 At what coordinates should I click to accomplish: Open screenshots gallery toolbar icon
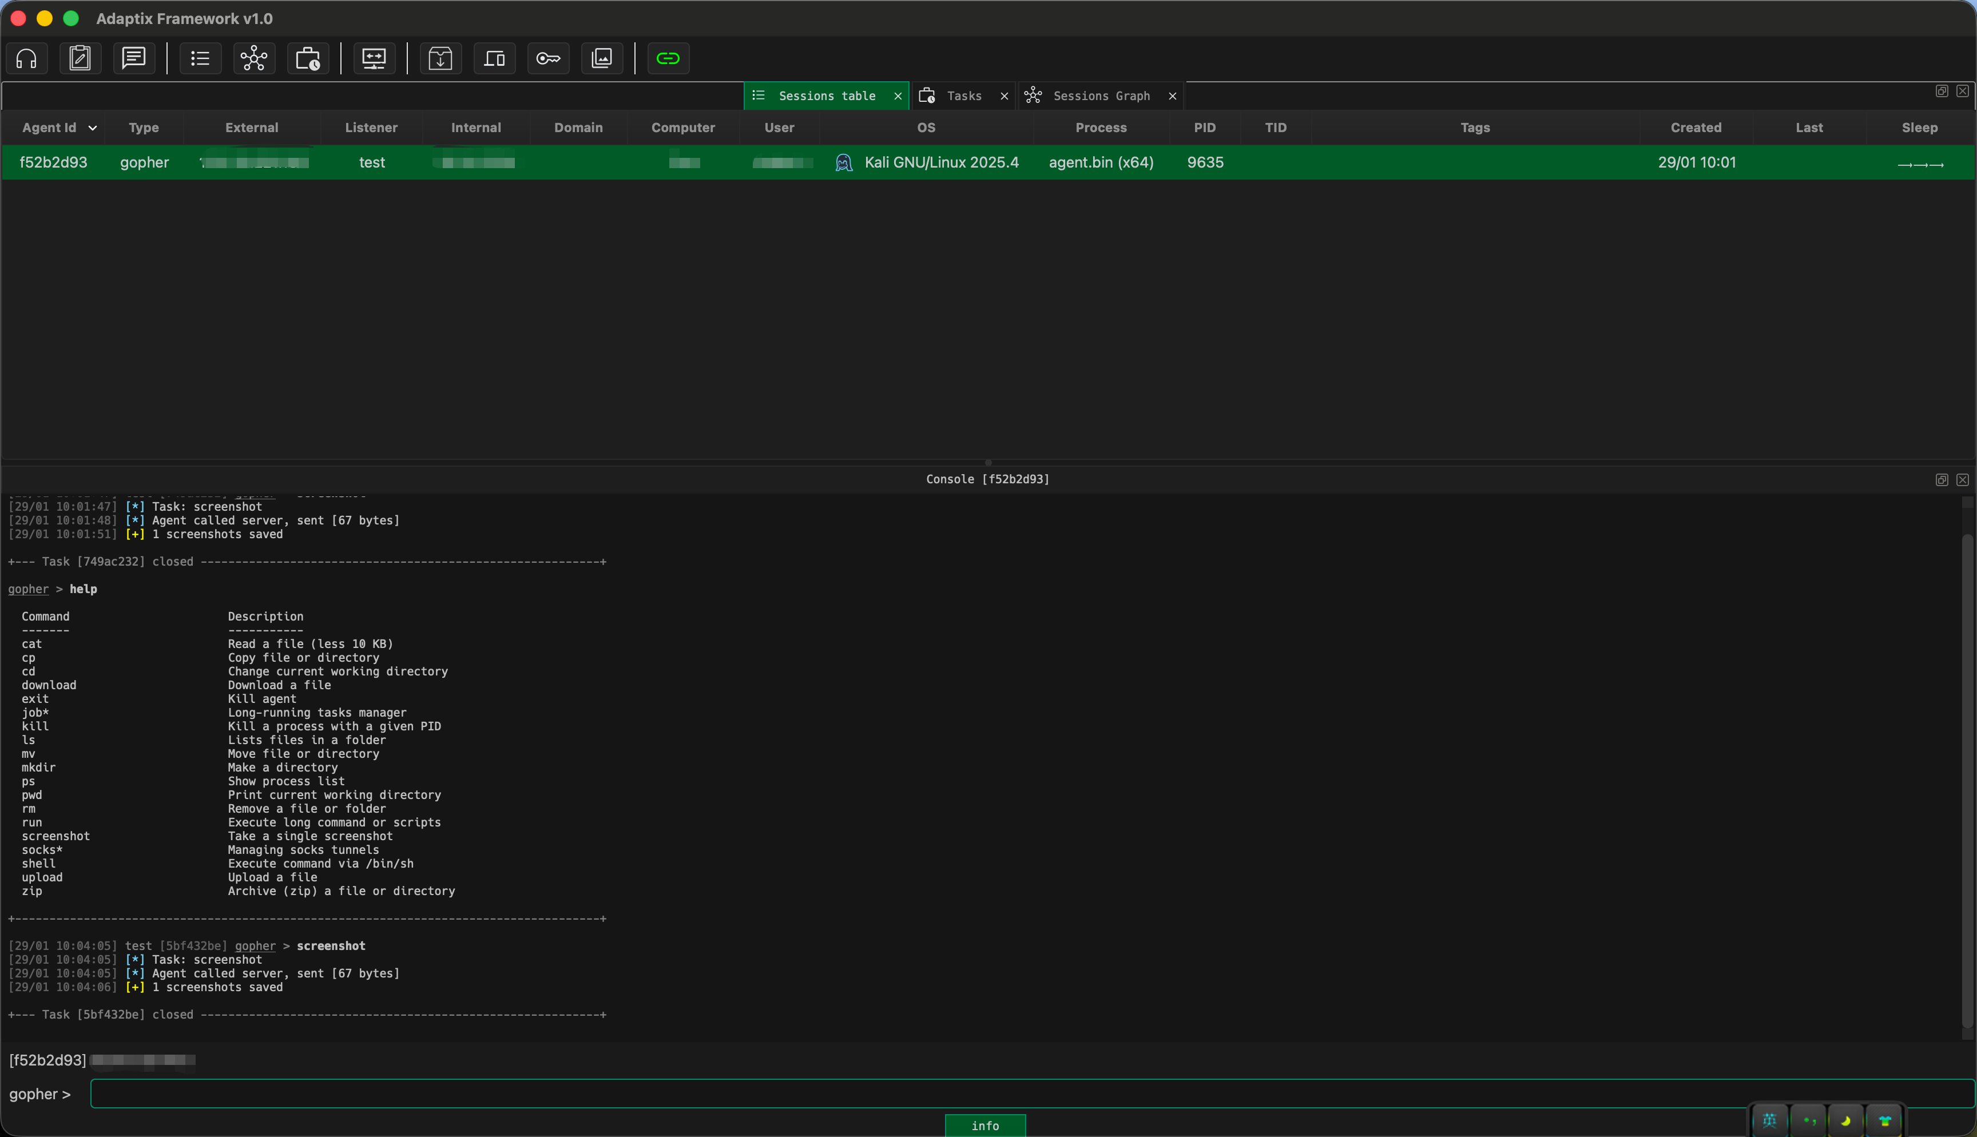click(602, 58)
